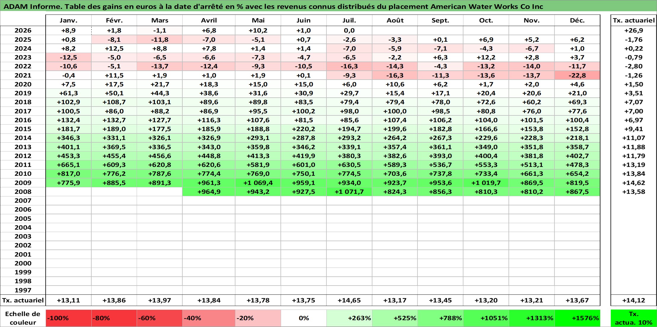Select cell -11,8 for March 2025
This screenshot has width=657, height=327.
point(160,40)
